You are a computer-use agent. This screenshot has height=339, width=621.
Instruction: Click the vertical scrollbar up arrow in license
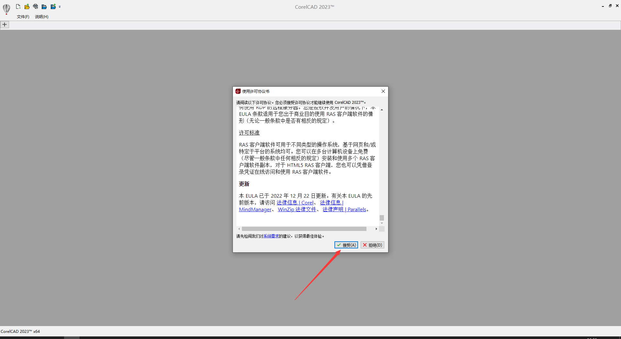(x=382, y=110)
